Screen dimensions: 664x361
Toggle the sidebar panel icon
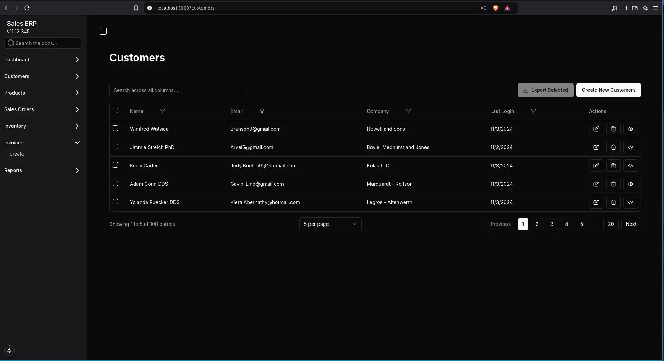pos(103,31)
